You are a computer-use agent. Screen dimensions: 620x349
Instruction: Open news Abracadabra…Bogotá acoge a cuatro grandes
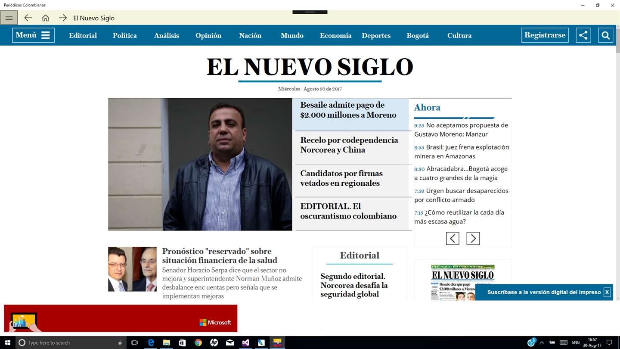[462, 173]
